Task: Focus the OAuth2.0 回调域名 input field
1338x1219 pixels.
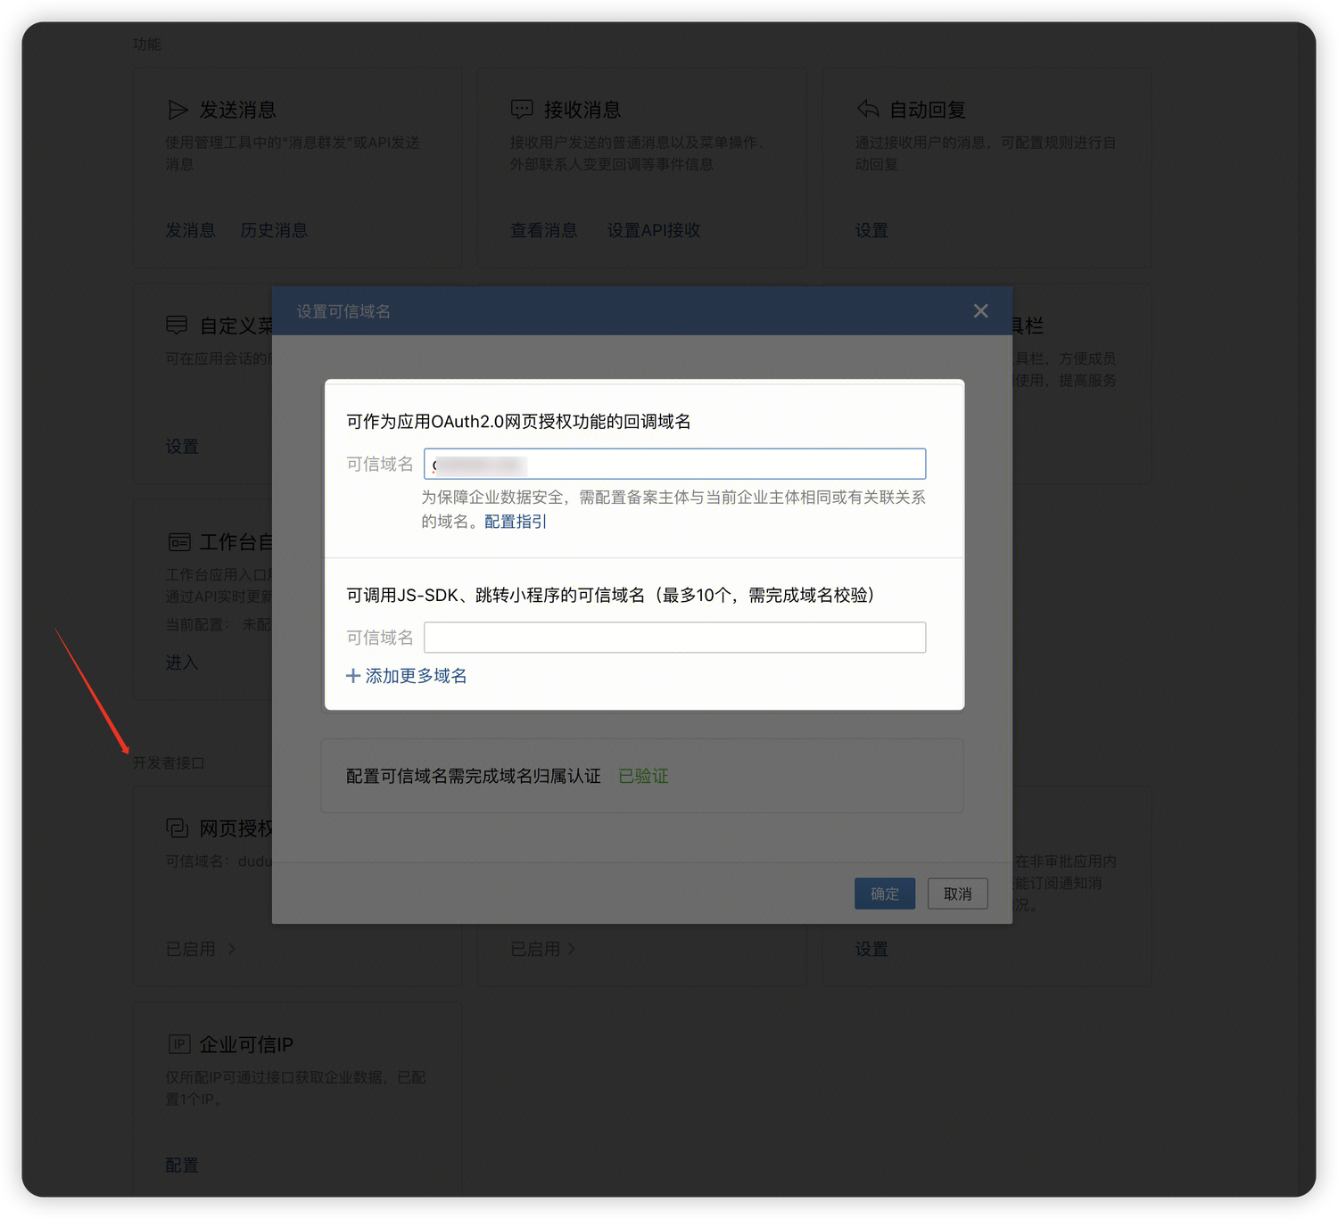Action: pyautogui.click(x=674, y=465)
